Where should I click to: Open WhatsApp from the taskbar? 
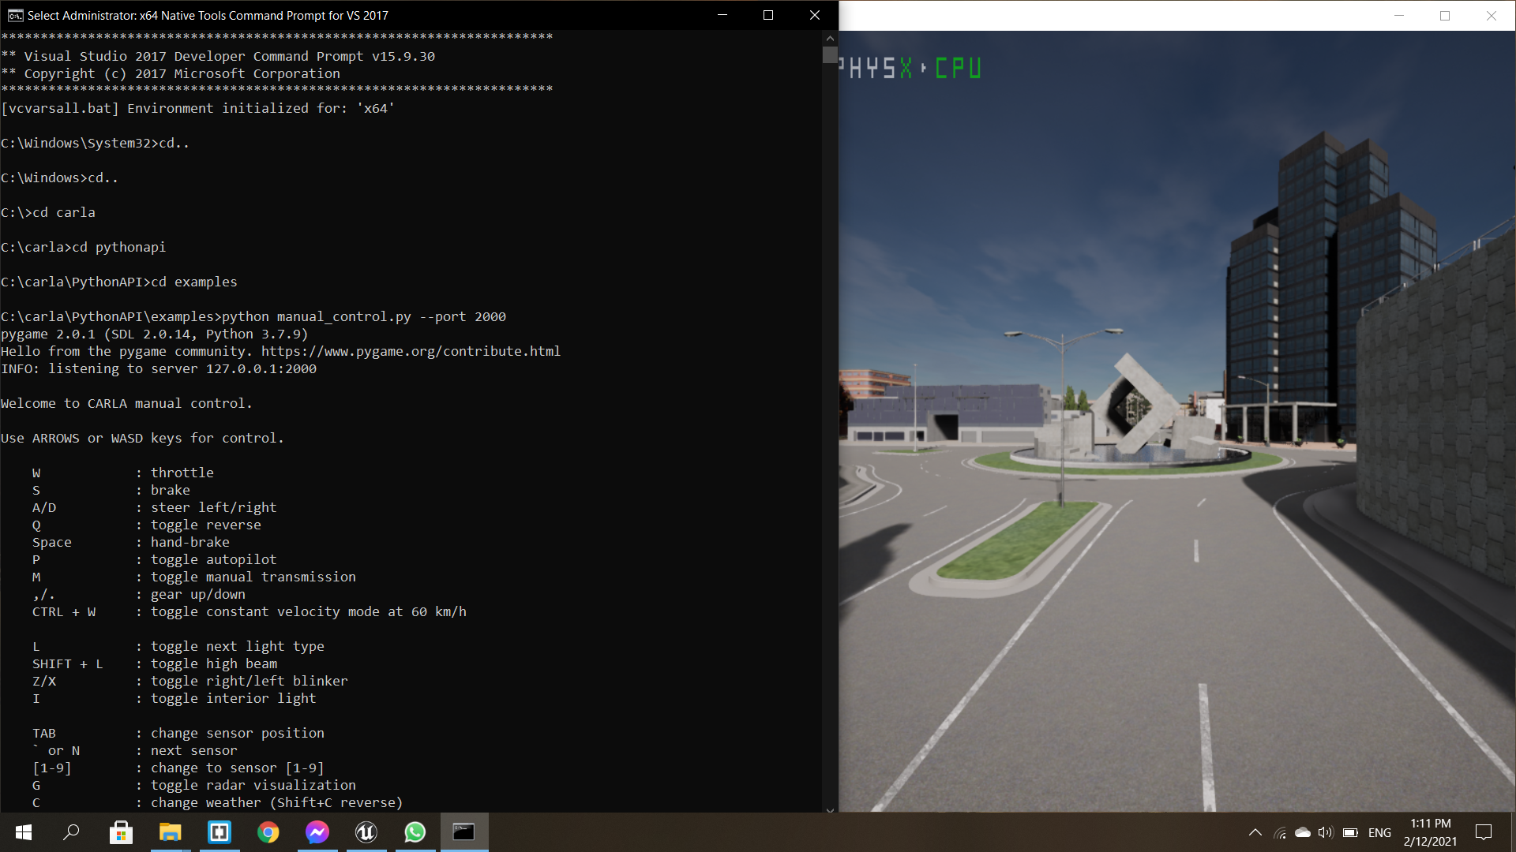415,832
